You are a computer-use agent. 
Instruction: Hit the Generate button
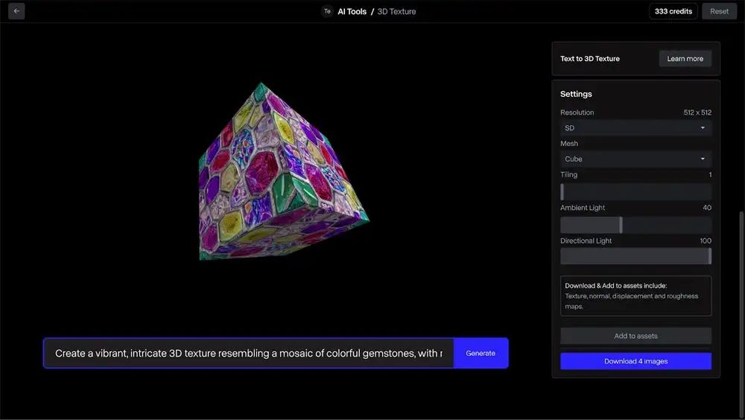[481, 353]
